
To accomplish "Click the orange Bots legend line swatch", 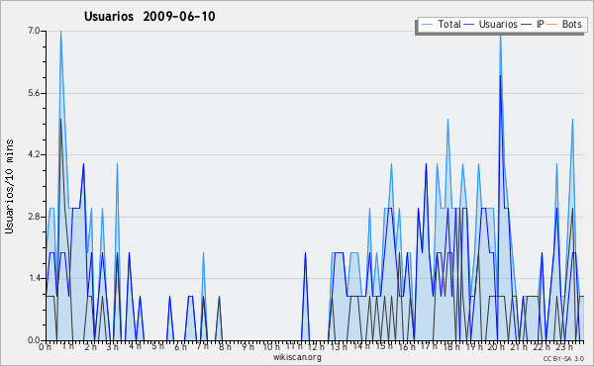I will point(552,25).
